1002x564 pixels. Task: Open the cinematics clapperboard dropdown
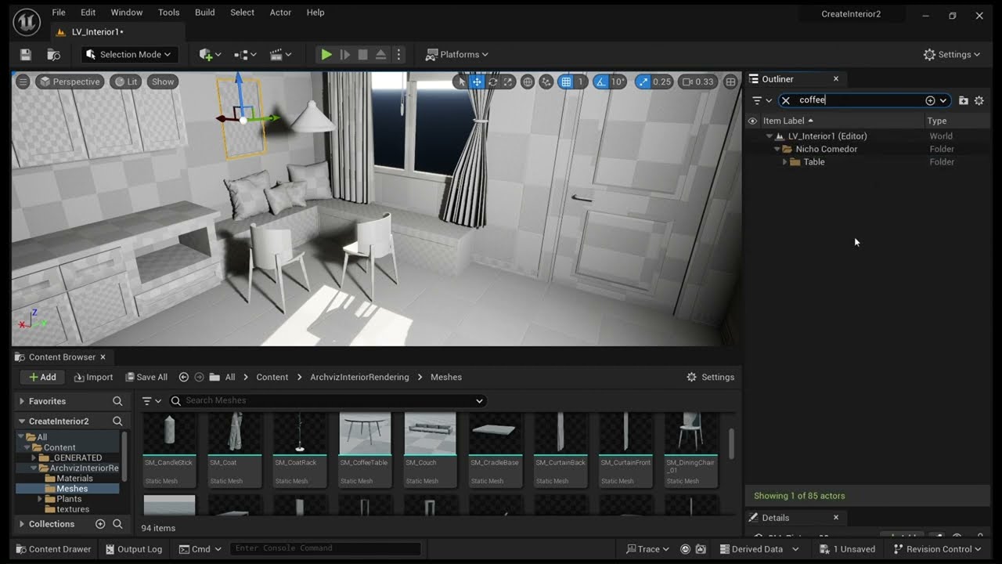click(280, 55)
